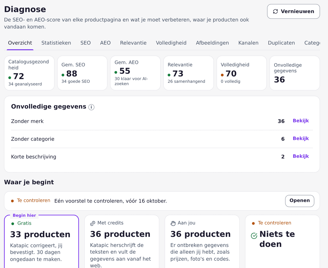328x268 pixels.
Task: Open the Gratis 33 producten card
Action: tap(42, 241)
